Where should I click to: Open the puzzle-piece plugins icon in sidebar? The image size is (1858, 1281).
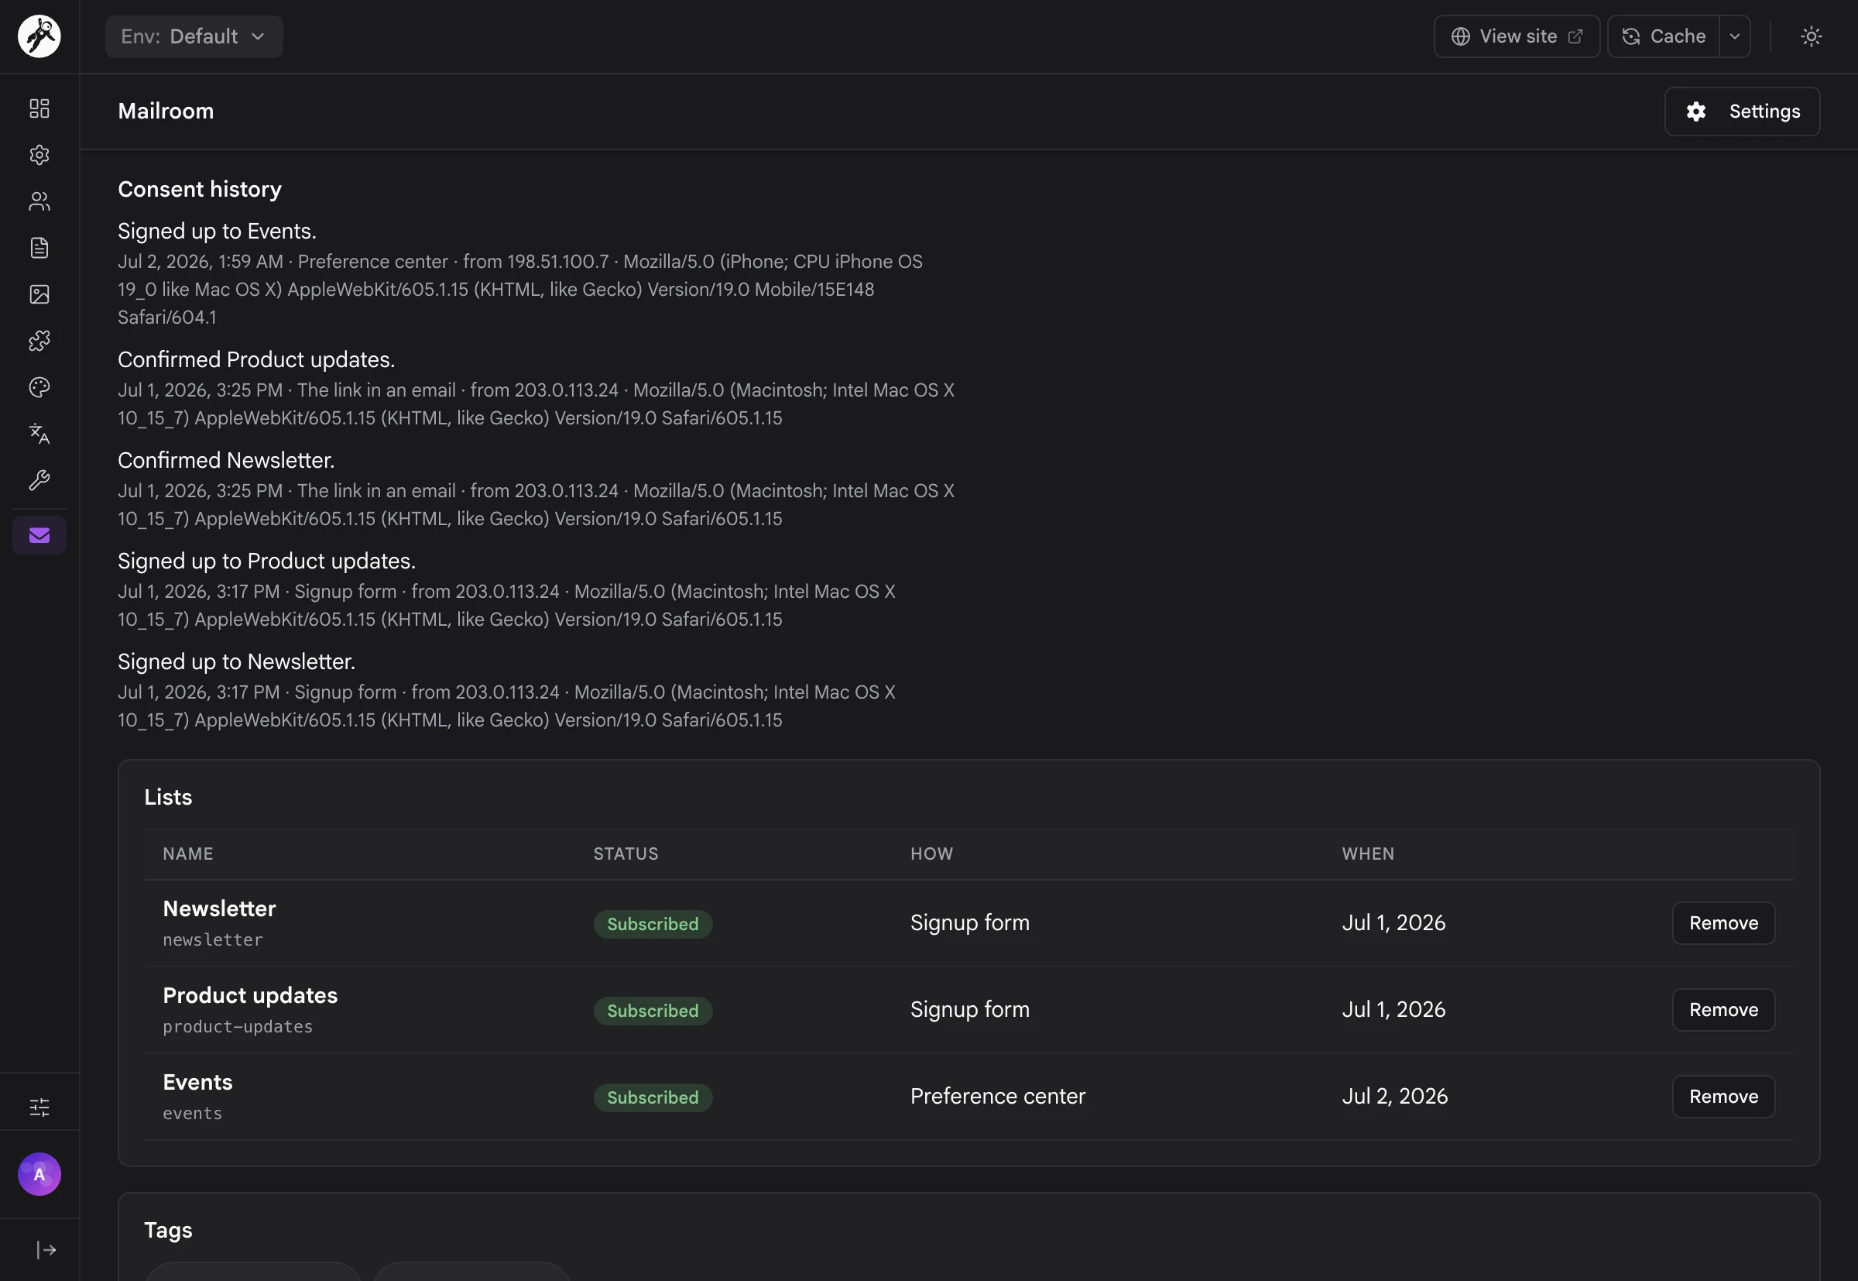tap(39, 341)
